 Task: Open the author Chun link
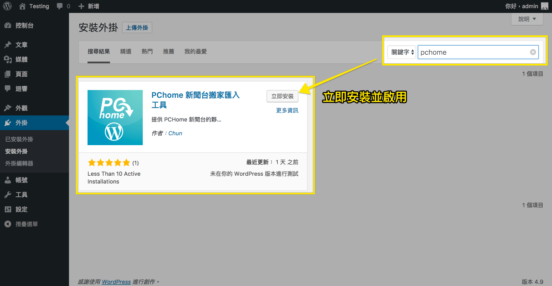[176, 134]
